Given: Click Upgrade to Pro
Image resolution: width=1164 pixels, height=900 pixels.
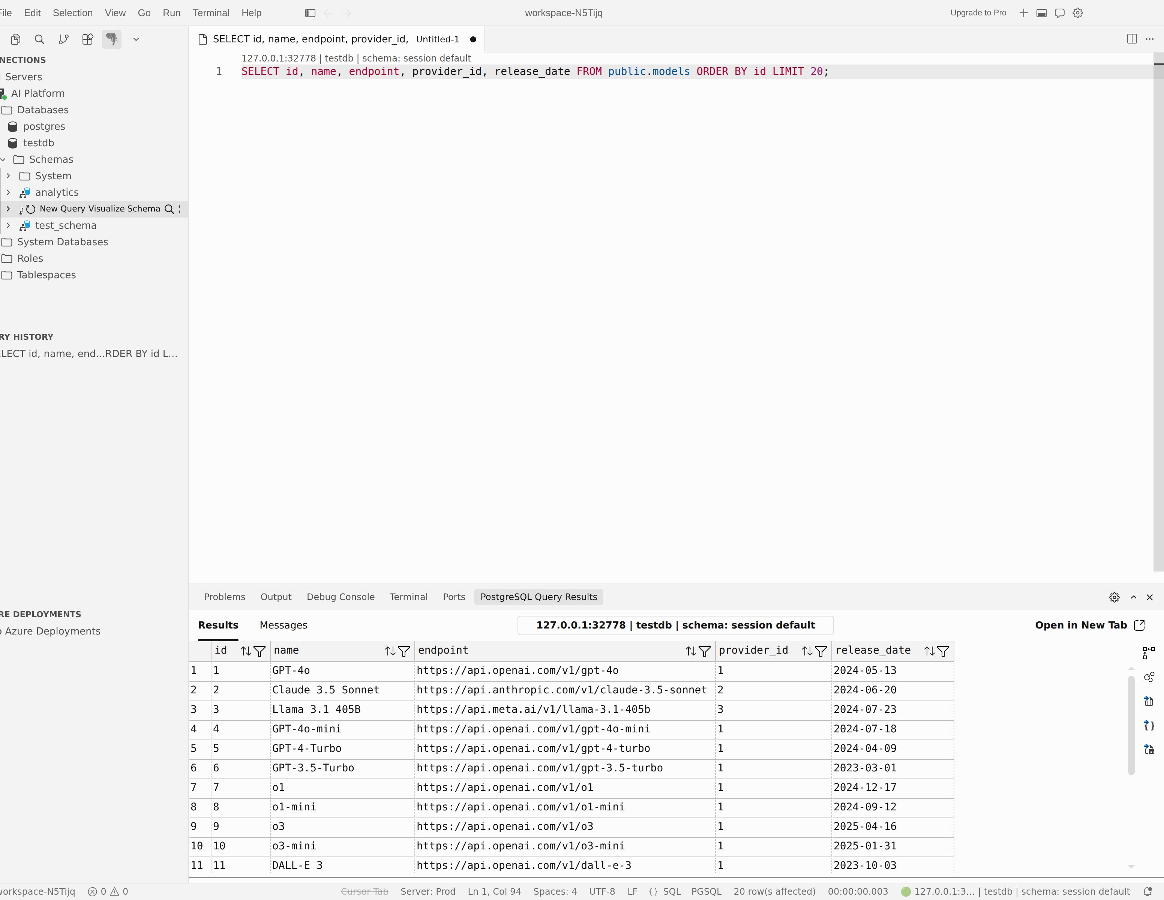Looking at the screenshot, I should pyautogui.click(x=978, y=13).
